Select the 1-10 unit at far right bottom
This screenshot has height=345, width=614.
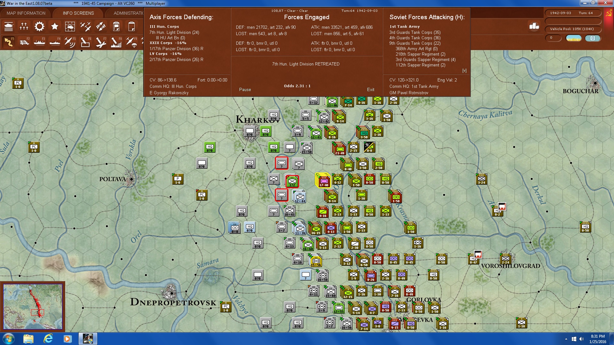(x=522, y=323)
